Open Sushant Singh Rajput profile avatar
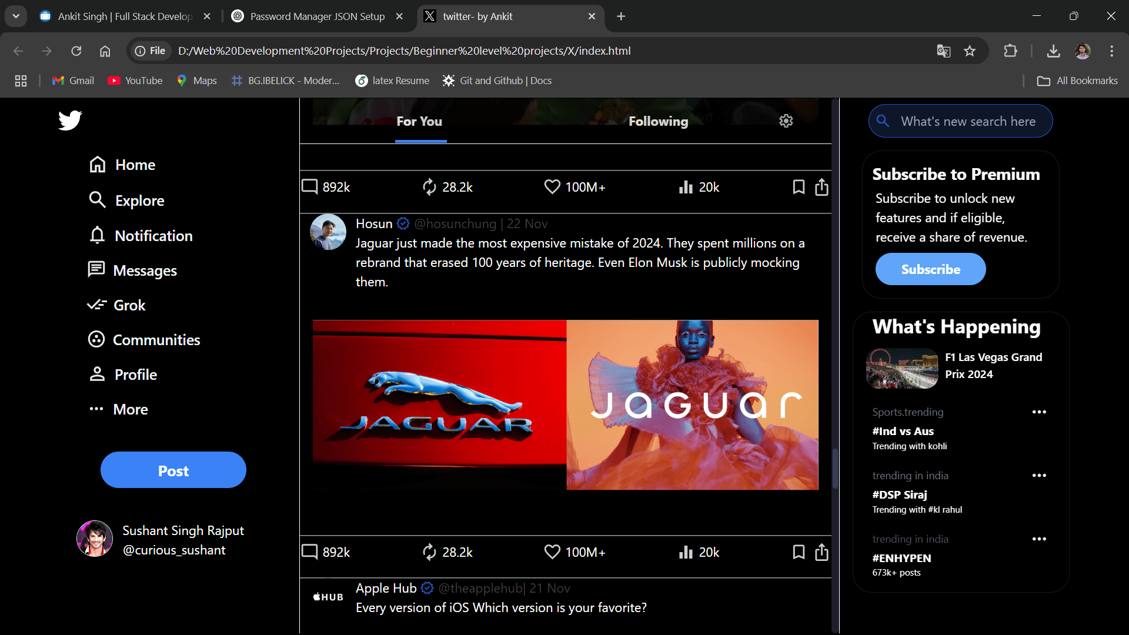The image size is (1129, 635). point(95,539)
